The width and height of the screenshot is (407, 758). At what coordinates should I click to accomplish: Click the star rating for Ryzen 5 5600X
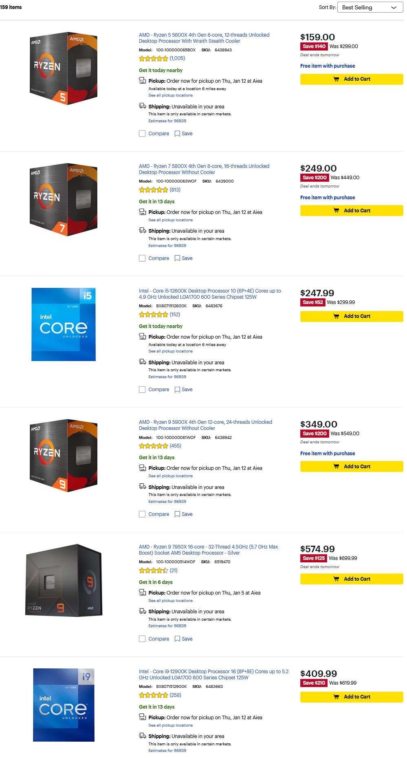pyautogui.click(x=154, y=59)
